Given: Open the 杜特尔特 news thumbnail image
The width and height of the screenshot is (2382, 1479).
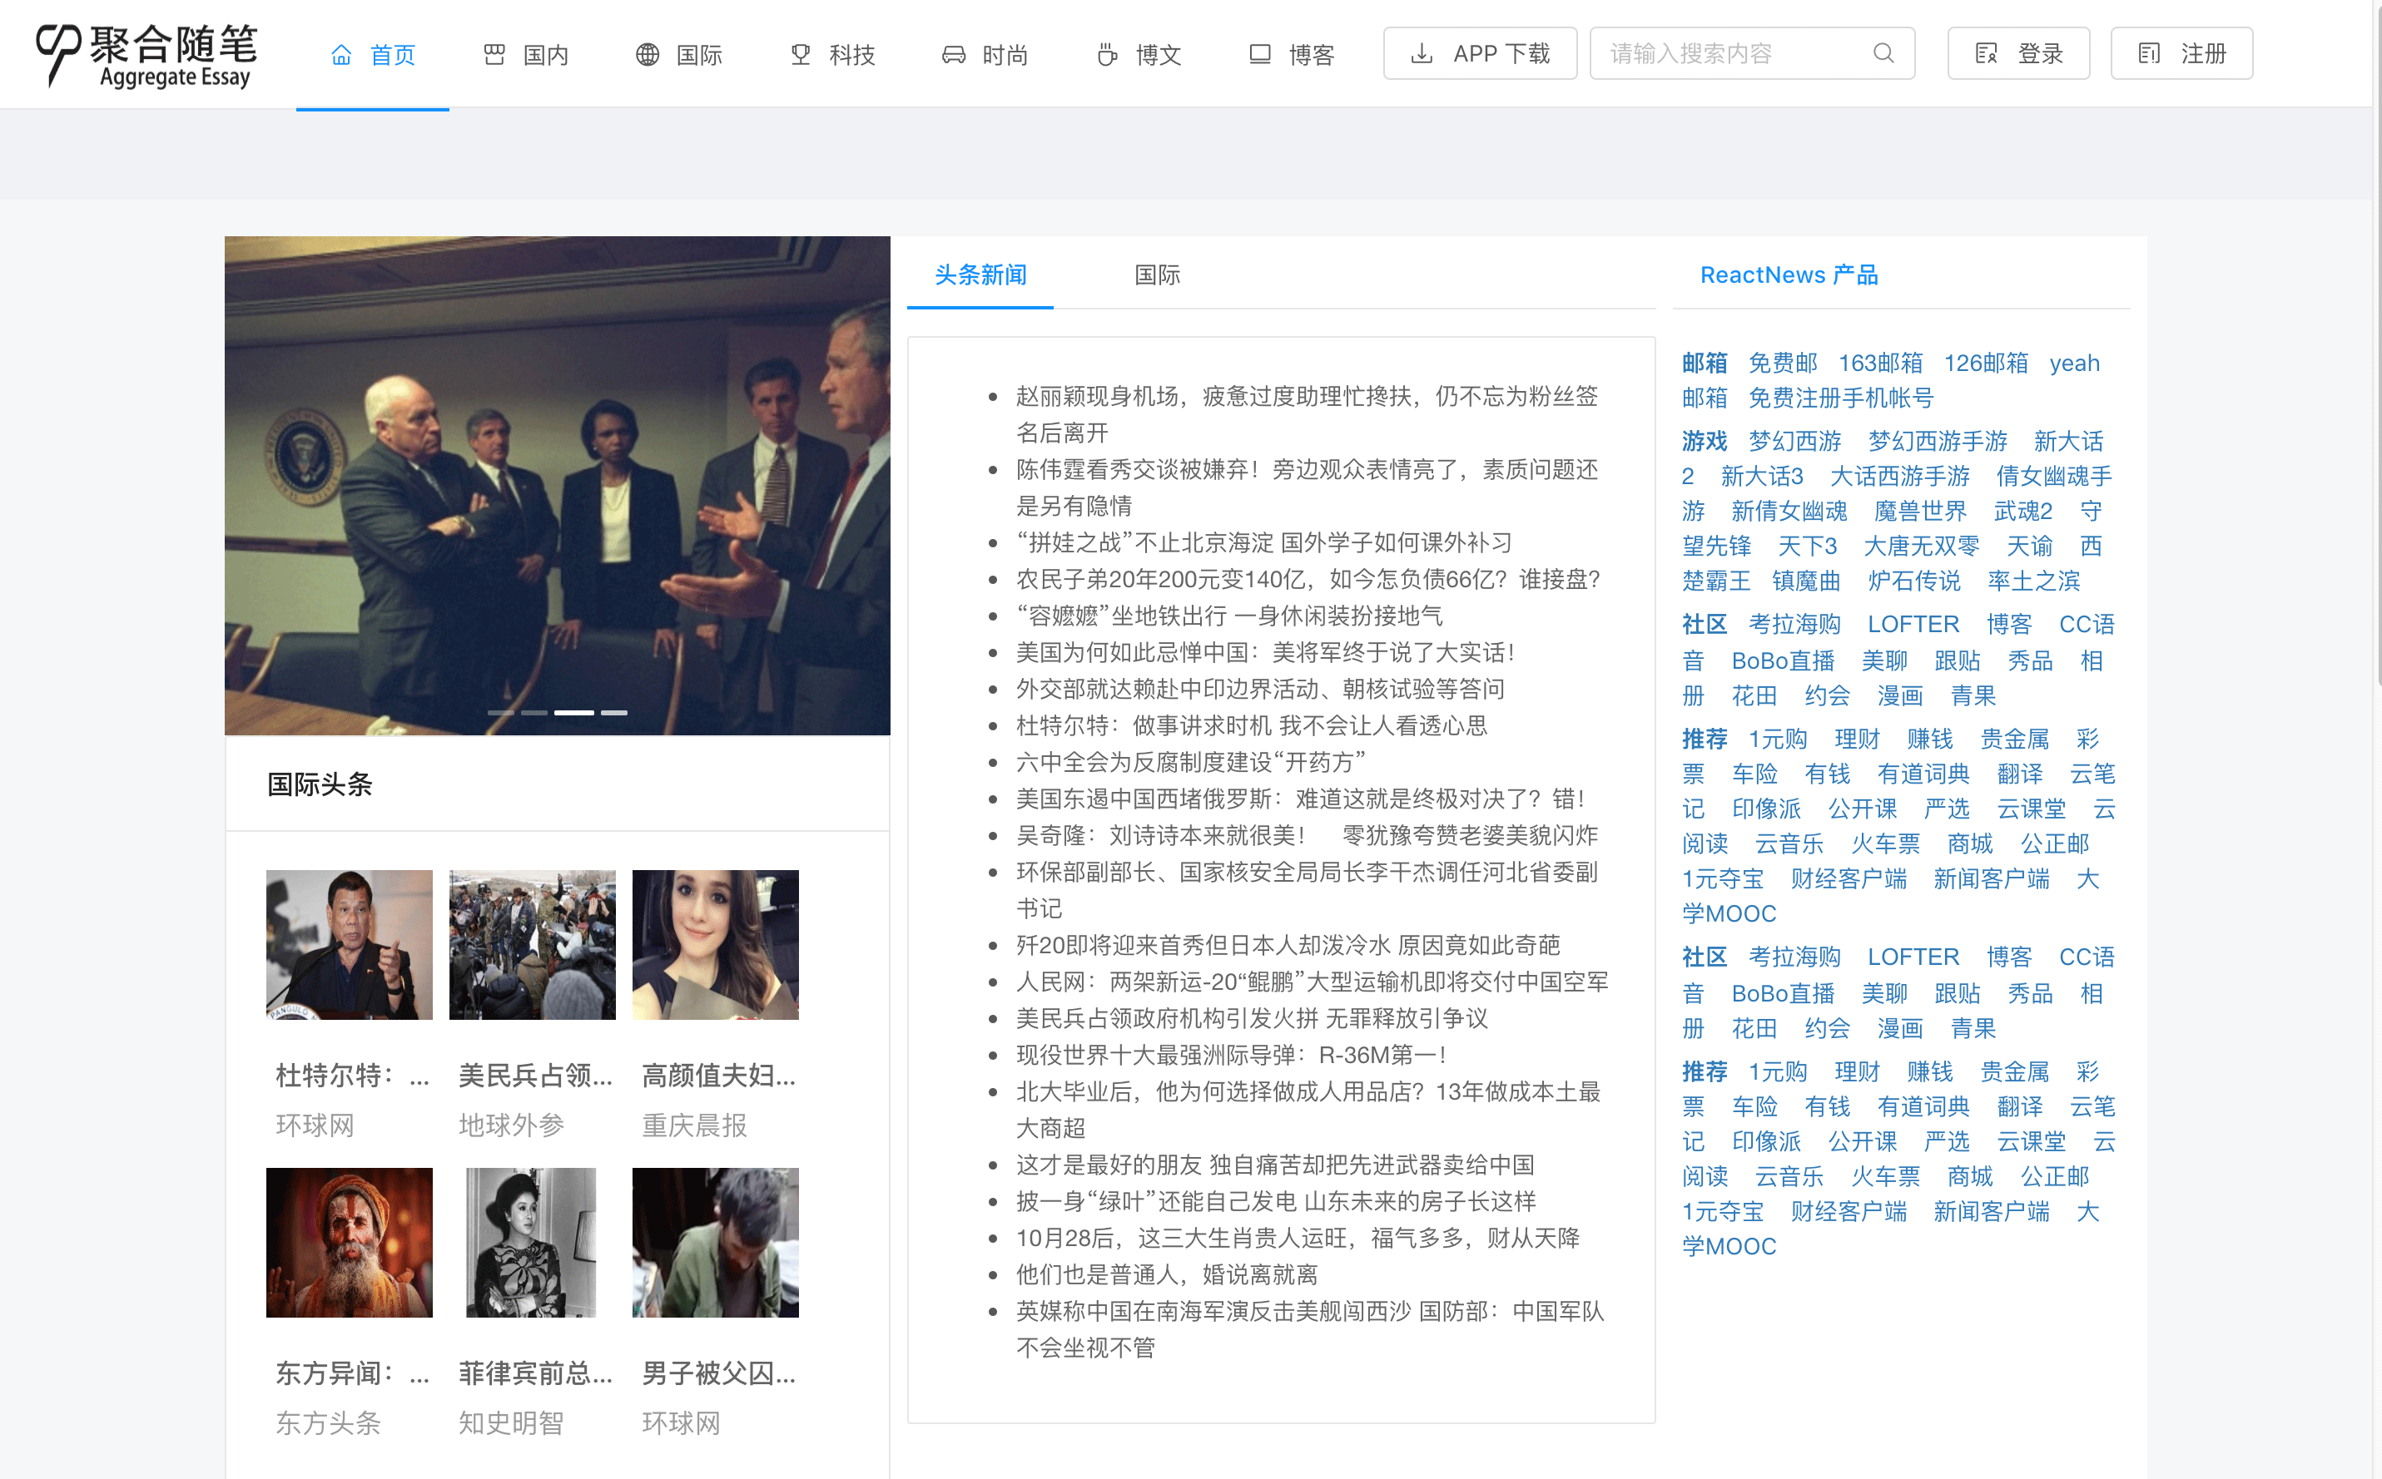Looking at the screenshot, I should tap(349, 944).
